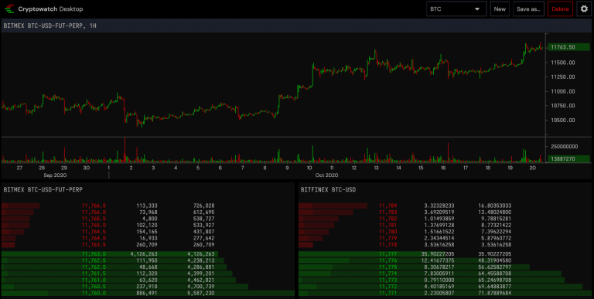The height and width of the screenshot is (299, 594).
Task: Select BitMEX bid price 11,762.0
Action: 94,267
